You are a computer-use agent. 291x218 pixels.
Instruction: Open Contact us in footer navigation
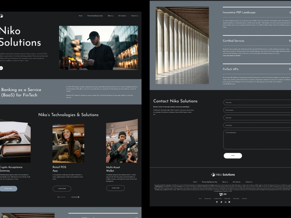coord(249,182)
